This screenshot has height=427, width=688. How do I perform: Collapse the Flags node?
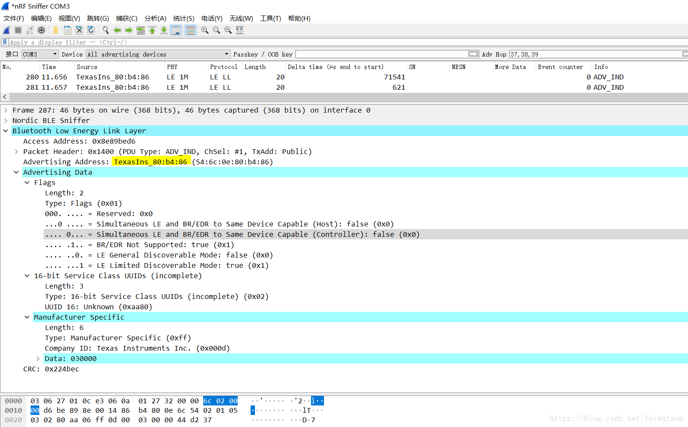pyautogui.click(x=27, y=182)
